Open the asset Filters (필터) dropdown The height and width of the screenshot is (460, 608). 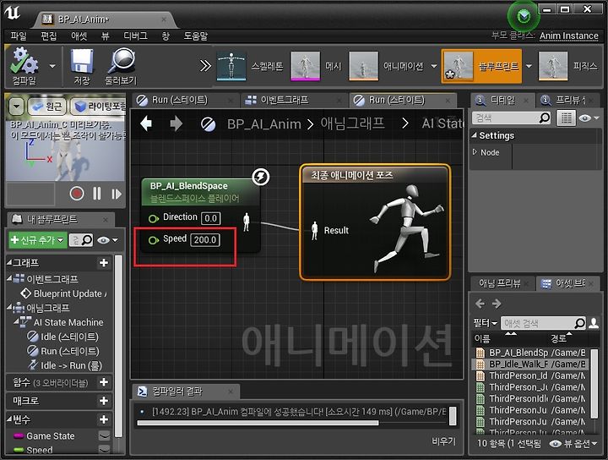[485, 322]
